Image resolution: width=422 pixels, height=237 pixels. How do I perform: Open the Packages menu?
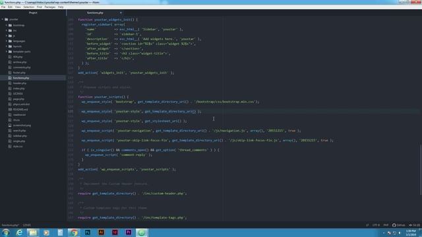50,7
